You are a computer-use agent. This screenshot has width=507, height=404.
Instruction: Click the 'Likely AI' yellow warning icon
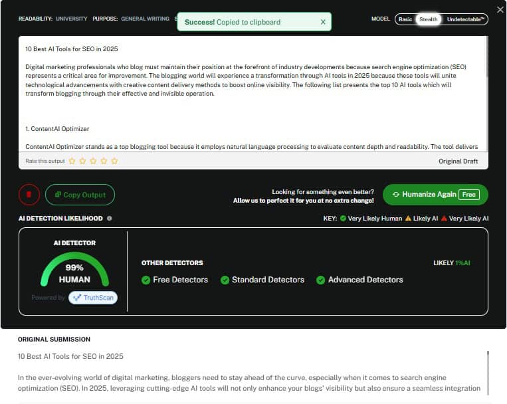tap(408, 219)
